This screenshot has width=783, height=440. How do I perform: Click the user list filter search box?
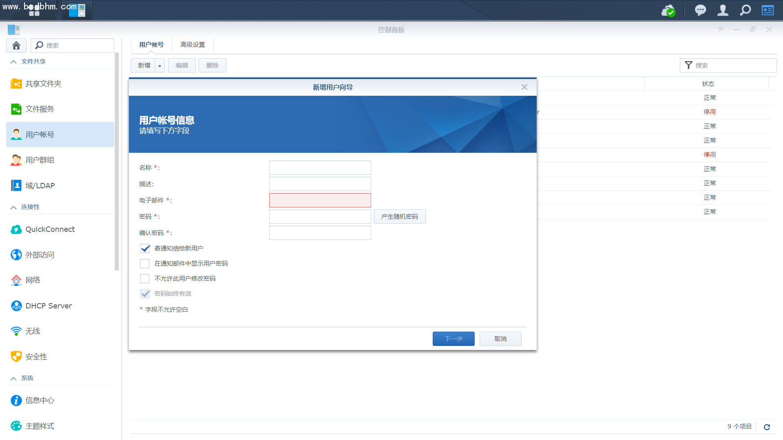(x=728, y=65)
